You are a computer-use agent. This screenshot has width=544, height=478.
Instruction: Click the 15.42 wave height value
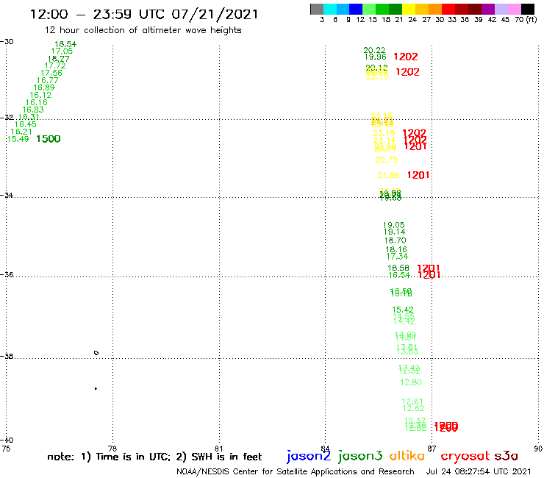point(402,310)
